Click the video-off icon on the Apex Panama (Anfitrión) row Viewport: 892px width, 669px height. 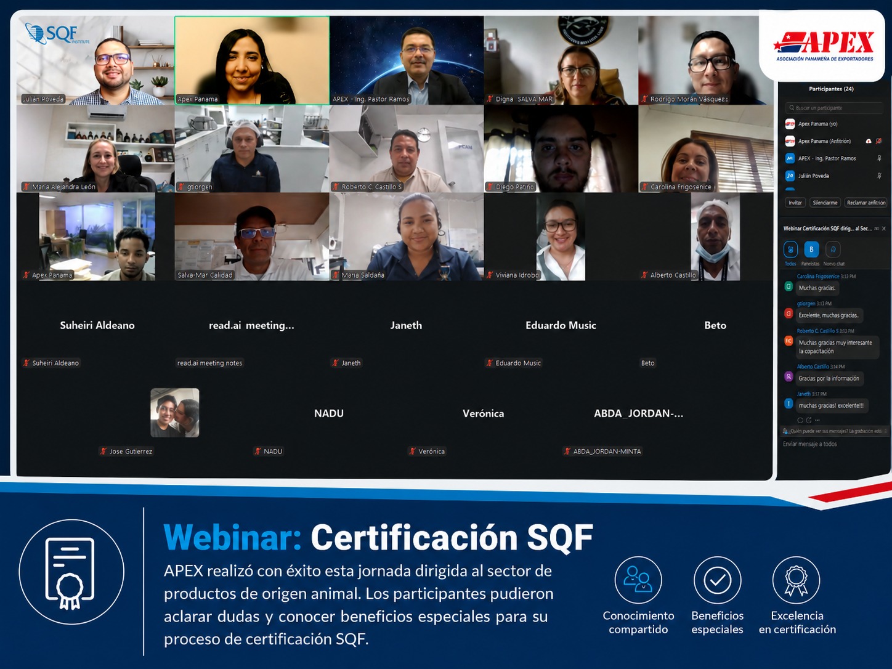879,141
